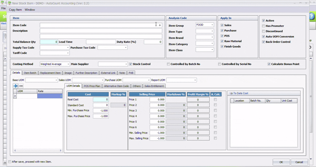The width and height of the screenshot is (316, 167).
Task: Open the Base UOM dropdown
Action: [x=56, y=80]
